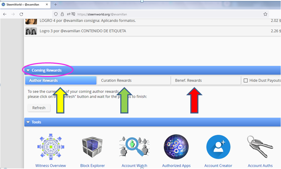The image size is (281, 169).
Task: Switch to the Curation Rewards tab
Action: pyautogui.click(x=134, y=81)
